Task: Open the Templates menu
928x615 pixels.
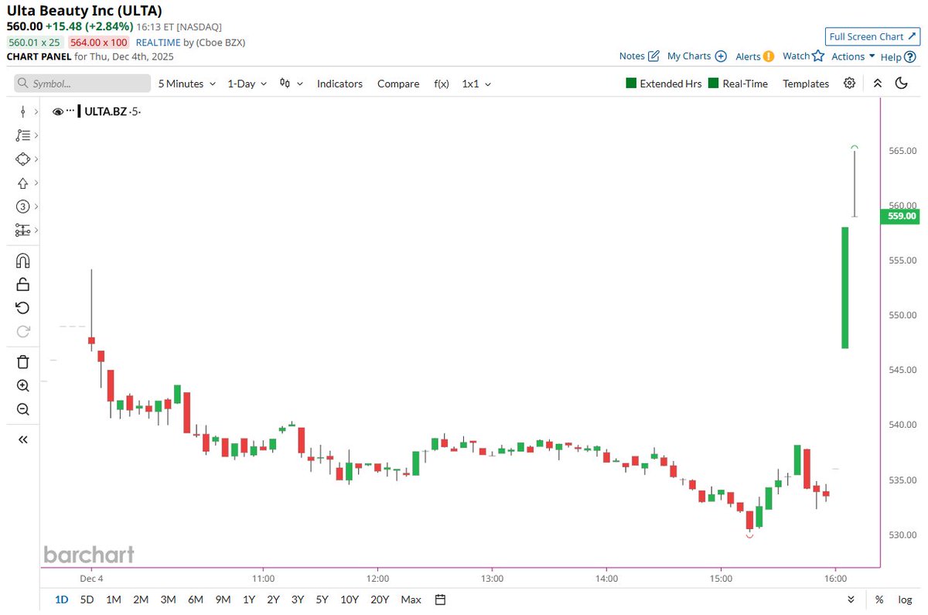Action: pos(806,84)
